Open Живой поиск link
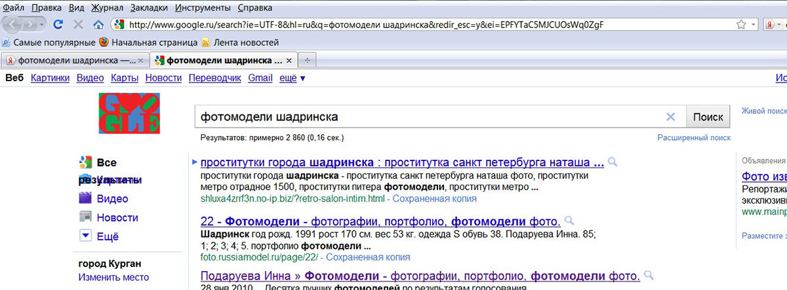 [x=763, y=111]
